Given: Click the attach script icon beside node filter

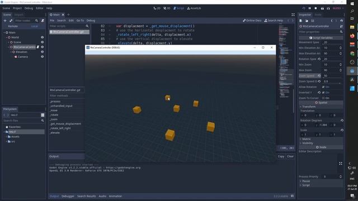Looking at the screenshot, I should (43, 21).
